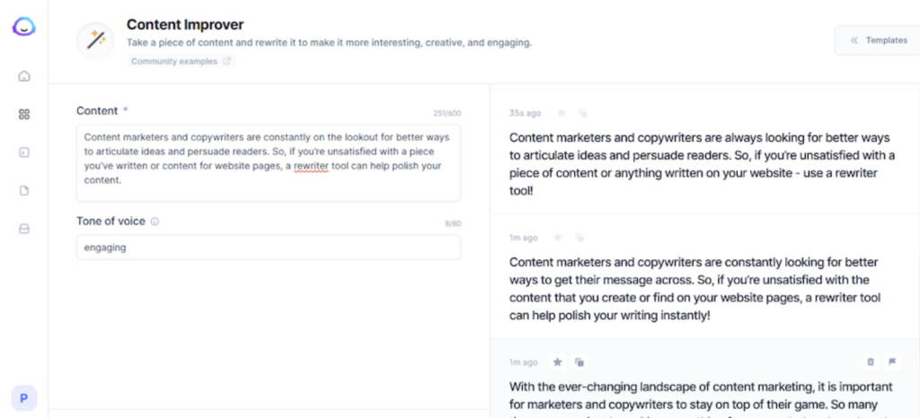Copy the third output to clipboard
The height and width of the screenshot is (418, 920).
[579, 361]
